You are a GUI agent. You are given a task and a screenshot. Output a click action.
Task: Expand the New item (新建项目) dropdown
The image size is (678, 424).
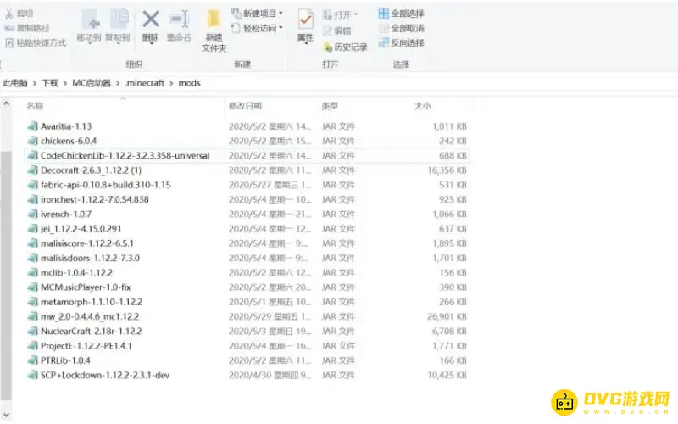[281, 14]
